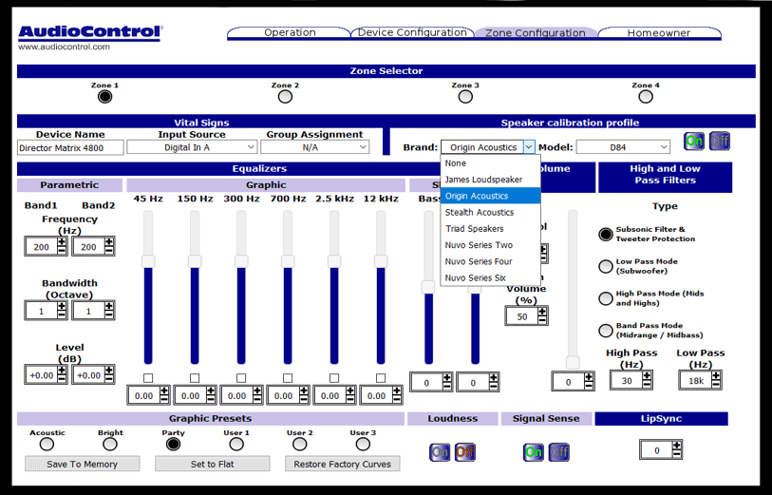This screenshot has height=495, width=772.
Task: Pick Nuvo Series Two from Brand list
Action: pyautogui.click(x=490, y=245)
